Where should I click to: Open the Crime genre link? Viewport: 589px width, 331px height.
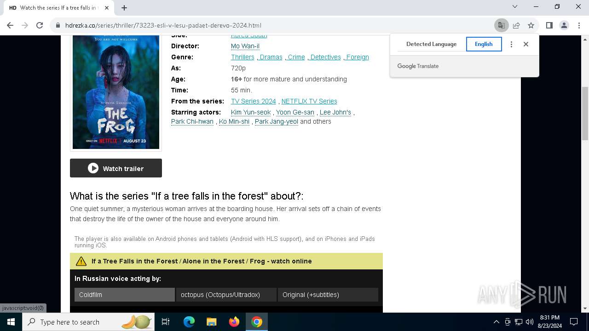pyautogui.click(x=296, y=57)
